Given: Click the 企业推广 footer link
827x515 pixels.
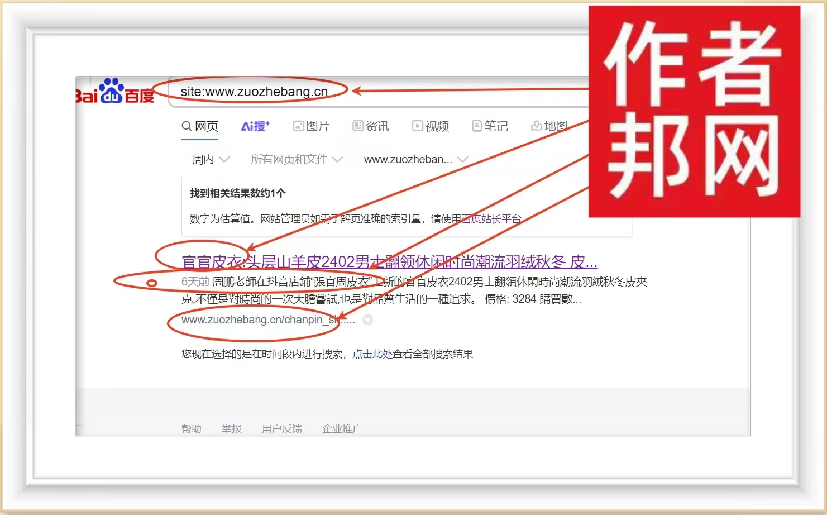Looking at the screenshot, I should point(342,428).
